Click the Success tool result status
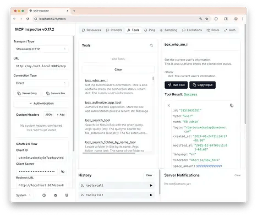Image resolution: width=257 pixels, height=216 pixels. (x=190, y=94)
